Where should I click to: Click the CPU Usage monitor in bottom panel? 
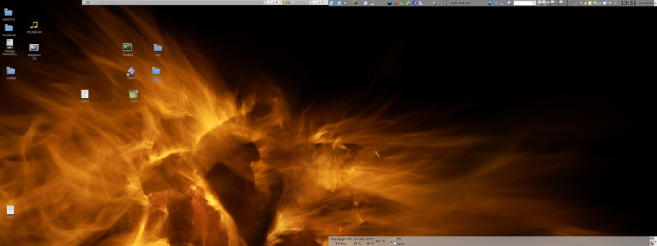tap(341, 239)
